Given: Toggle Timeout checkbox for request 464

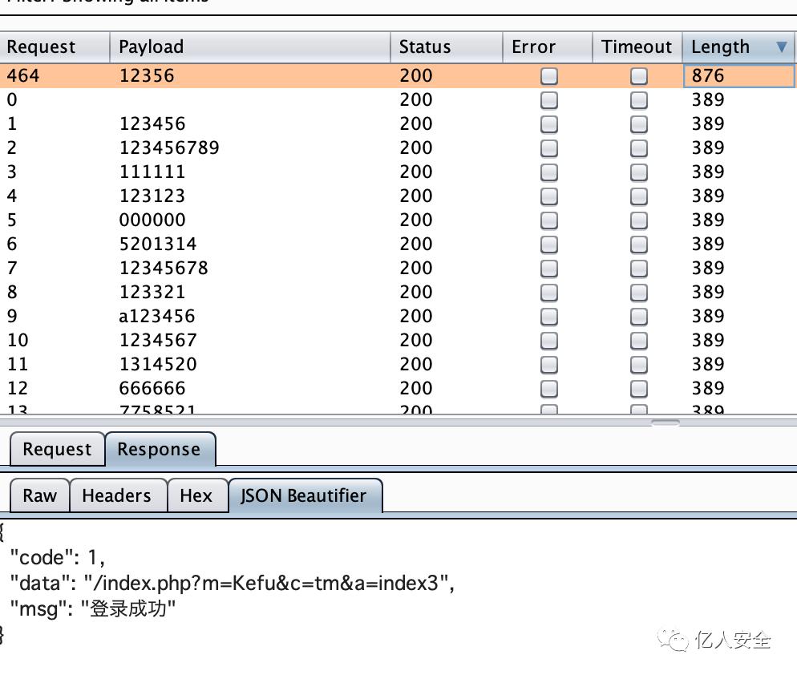Looking at the screenshot, I should [639, 76].
